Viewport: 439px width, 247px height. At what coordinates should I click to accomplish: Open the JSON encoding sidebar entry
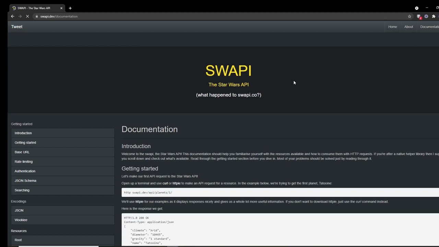(63, 210)
